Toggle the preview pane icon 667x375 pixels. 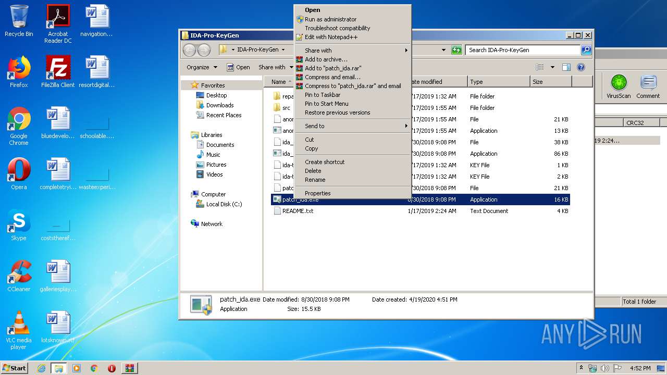[566, 67]
